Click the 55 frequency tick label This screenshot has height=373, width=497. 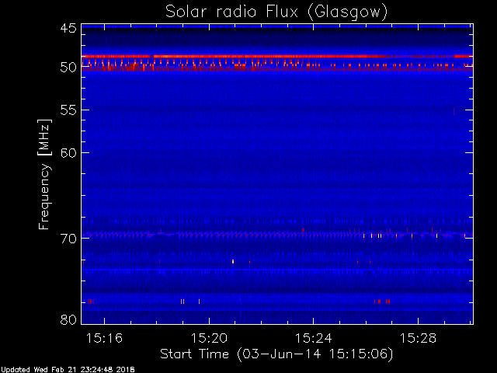pos(68,110)
